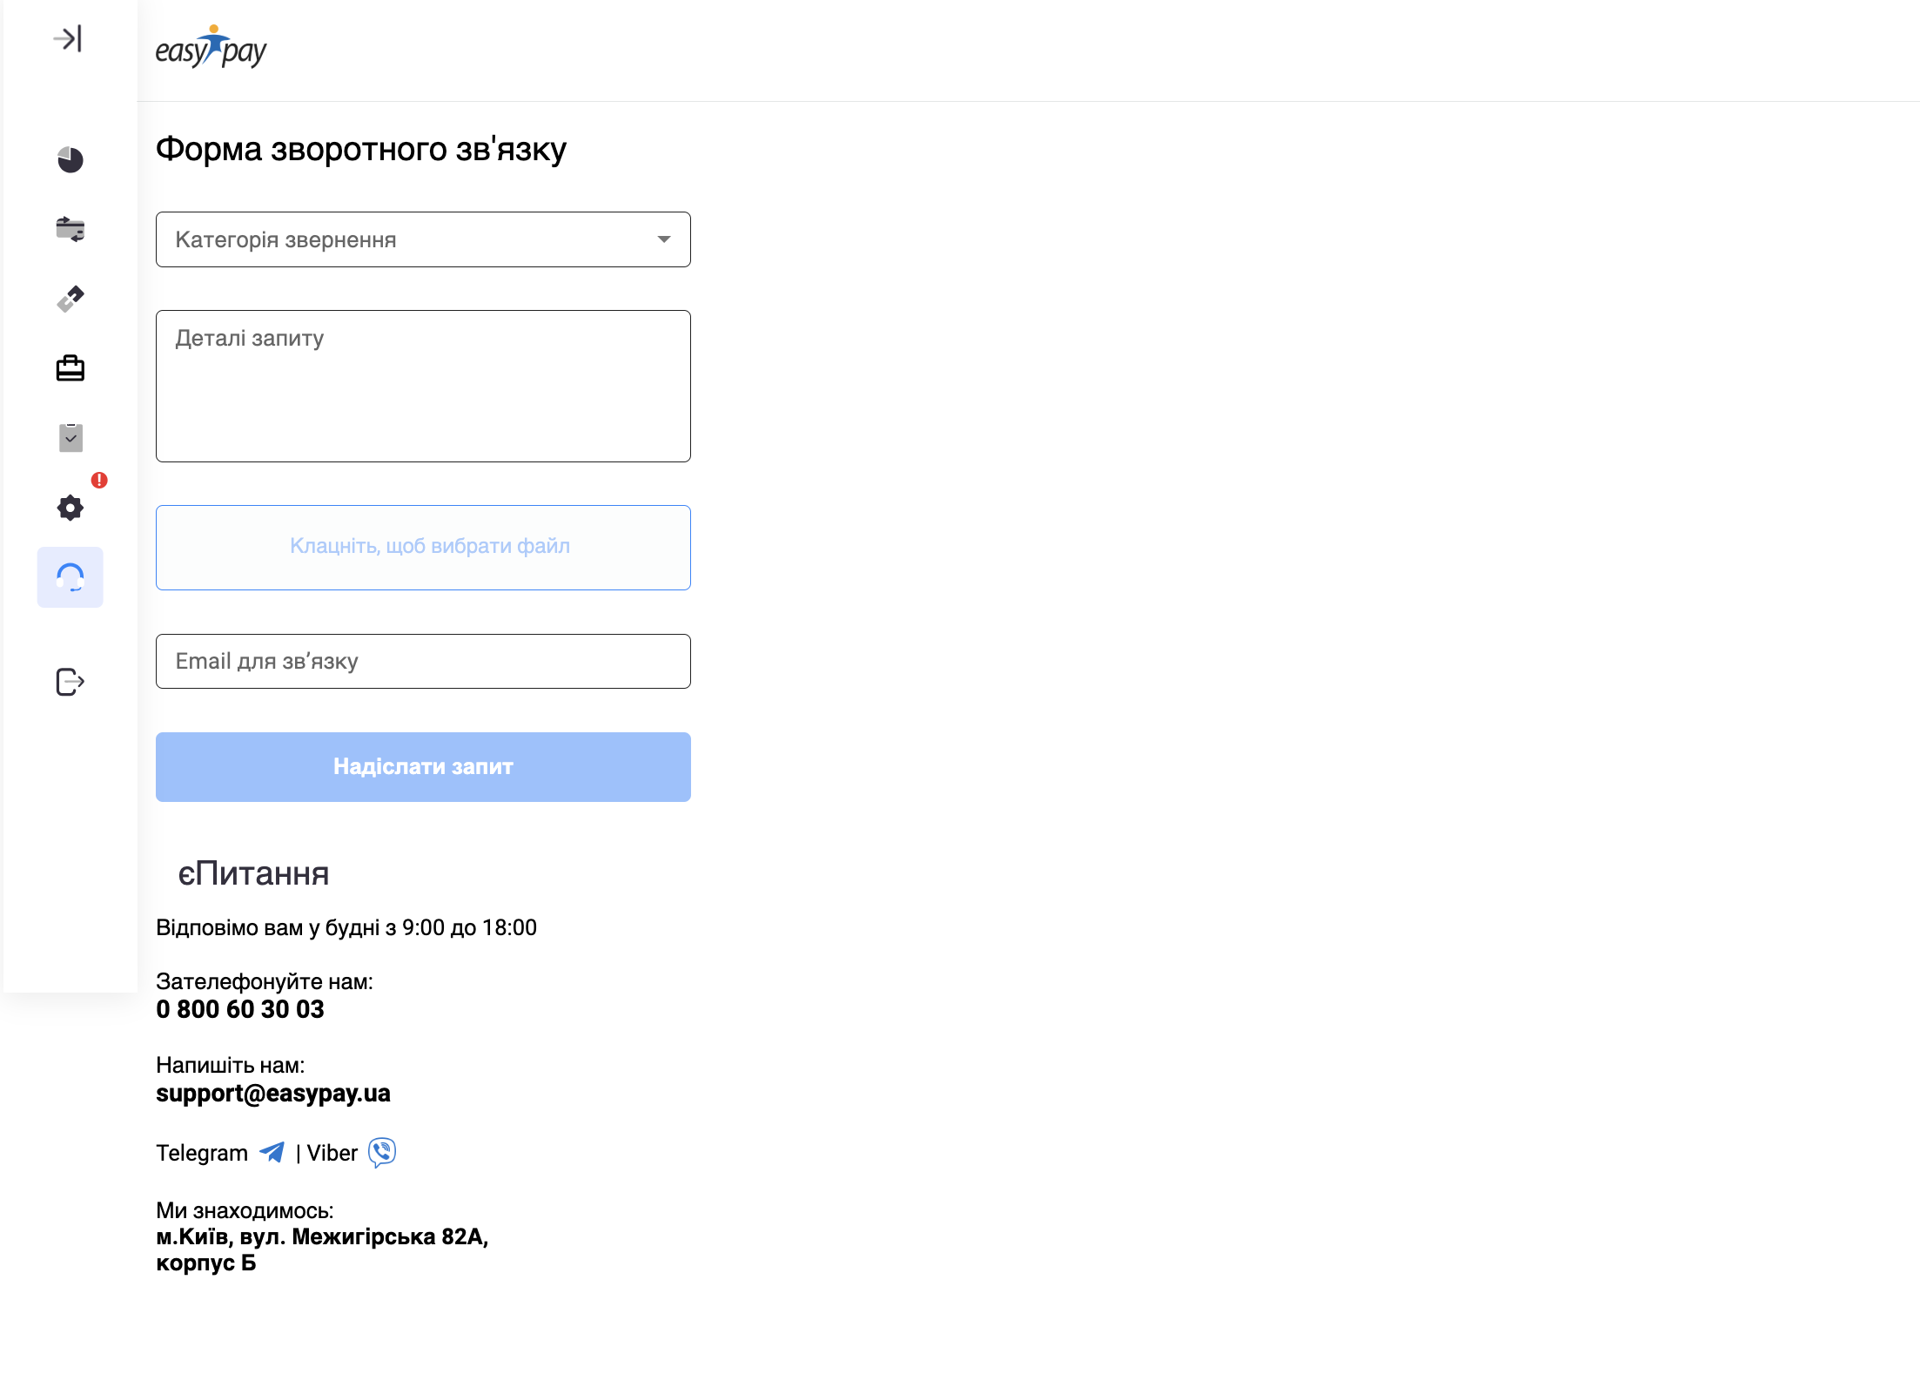Focus the Email для зв'язку field
This screenshot has width=1920, height=1374.
(x=423, y=661)
